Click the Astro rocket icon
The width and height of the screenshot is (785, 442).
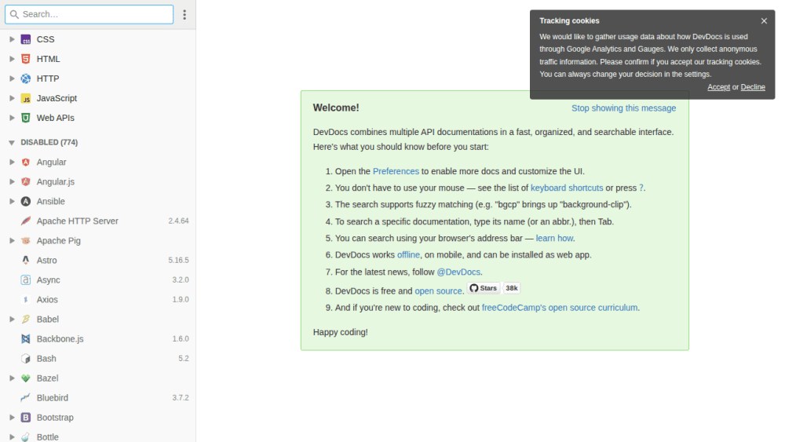(x=26, y=261)
